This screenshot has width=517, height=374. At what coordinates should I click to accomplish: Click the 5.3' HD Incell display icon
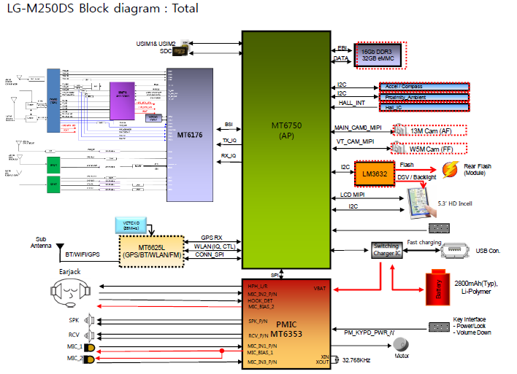pos(421,203)
